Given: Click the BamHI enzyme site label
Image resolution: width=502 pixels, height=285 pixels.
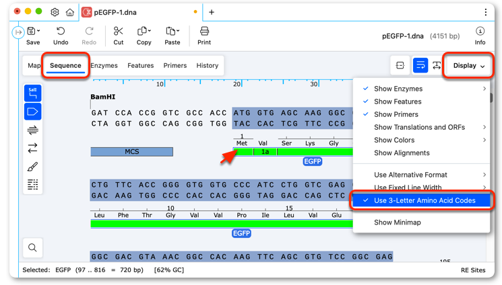Looking at the screenshot, I should [103, 97].
